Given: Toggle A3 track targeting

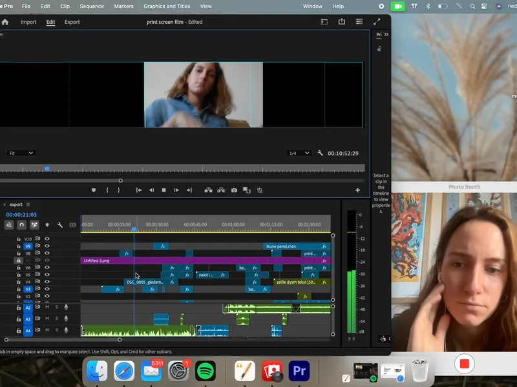Looking at the screenshot, I should tap(28, 319).
